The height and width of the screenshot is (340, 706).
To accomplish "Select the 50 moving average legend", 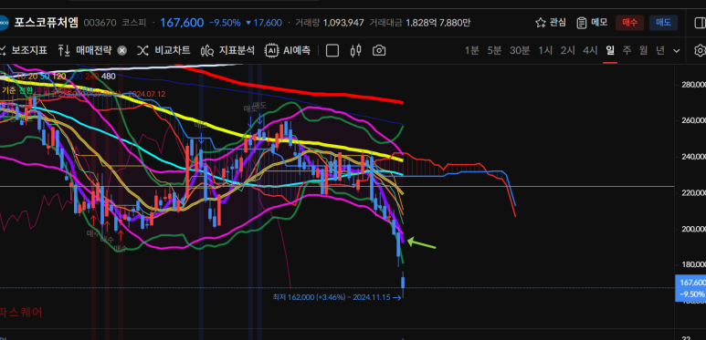I will 45,77.
